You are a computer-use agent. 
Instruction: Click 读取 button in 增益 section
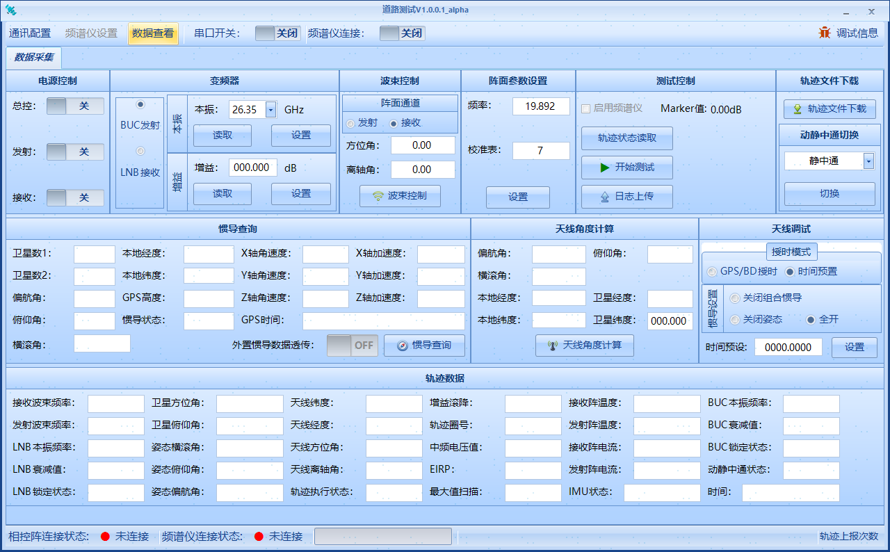[x=222, y=194]
